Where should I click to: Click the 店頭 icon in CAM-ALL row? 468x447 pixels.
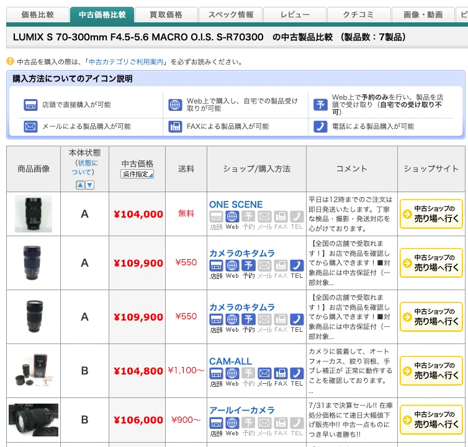click(216, 373)
